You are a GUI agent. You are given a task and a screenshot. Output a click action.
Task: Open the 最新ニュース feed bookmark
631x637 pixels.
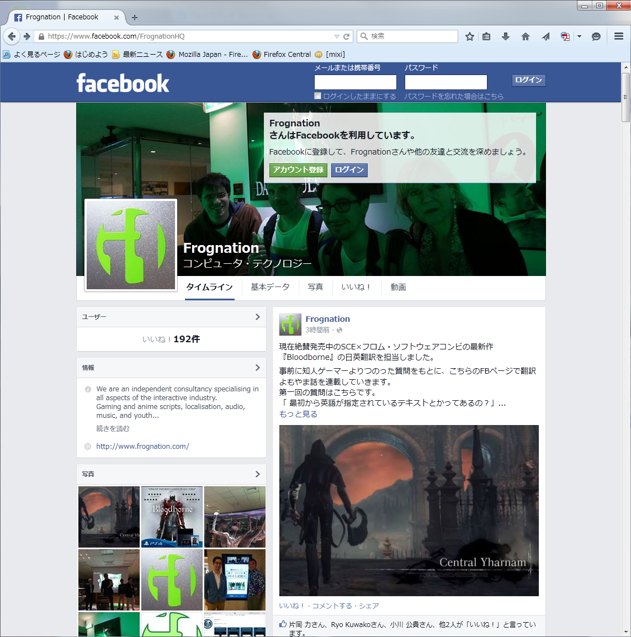(x=137, y=55)
